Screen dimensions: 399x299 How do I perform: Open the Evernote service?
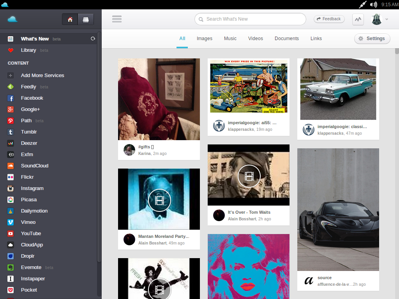click(x=31, y=267)
